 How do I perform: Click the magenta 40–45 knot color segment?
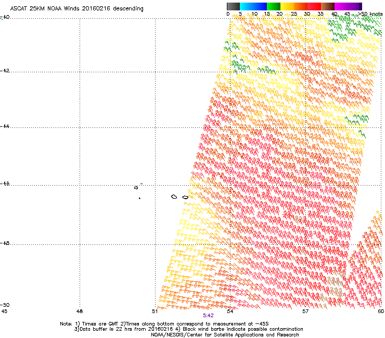(341, 6)
